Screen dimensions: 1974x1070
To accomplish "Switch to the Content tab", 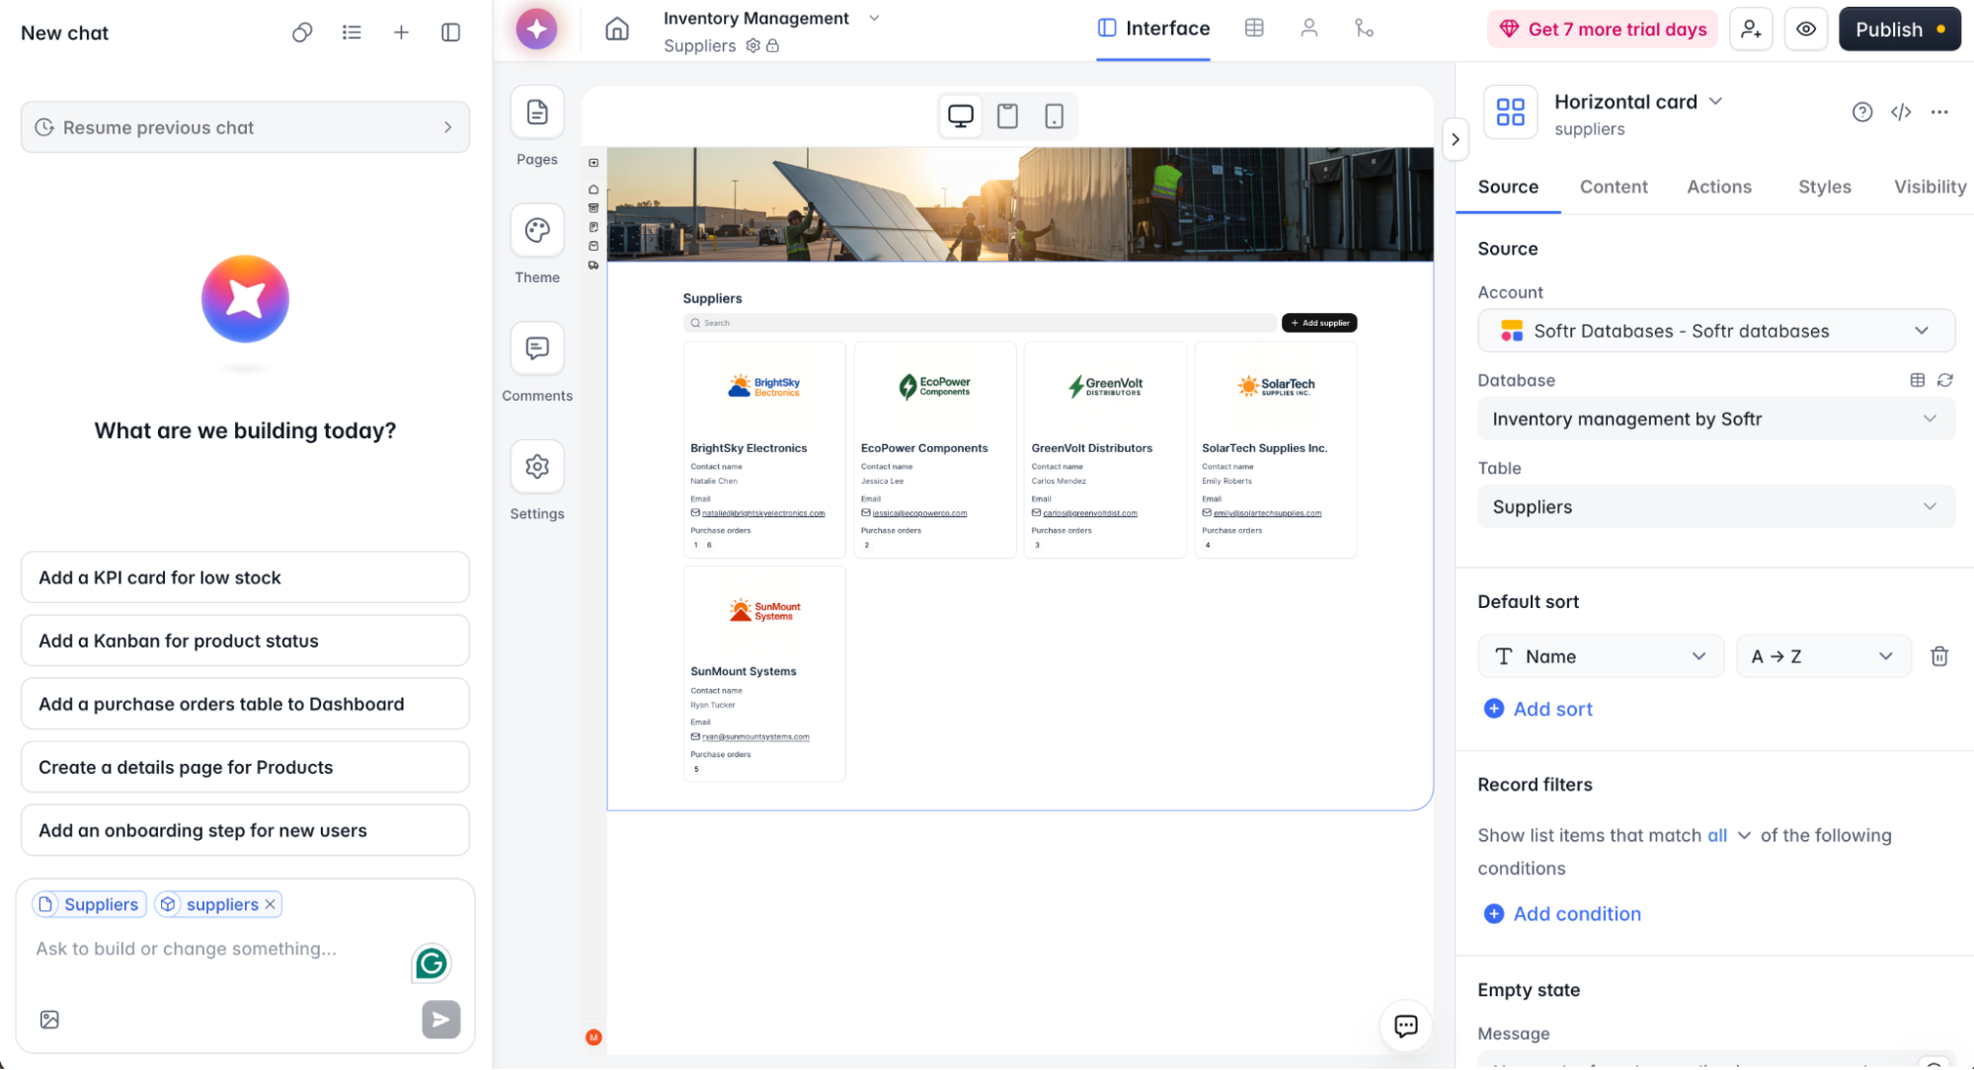I will pyautogui.click(x=1613, y=187).
